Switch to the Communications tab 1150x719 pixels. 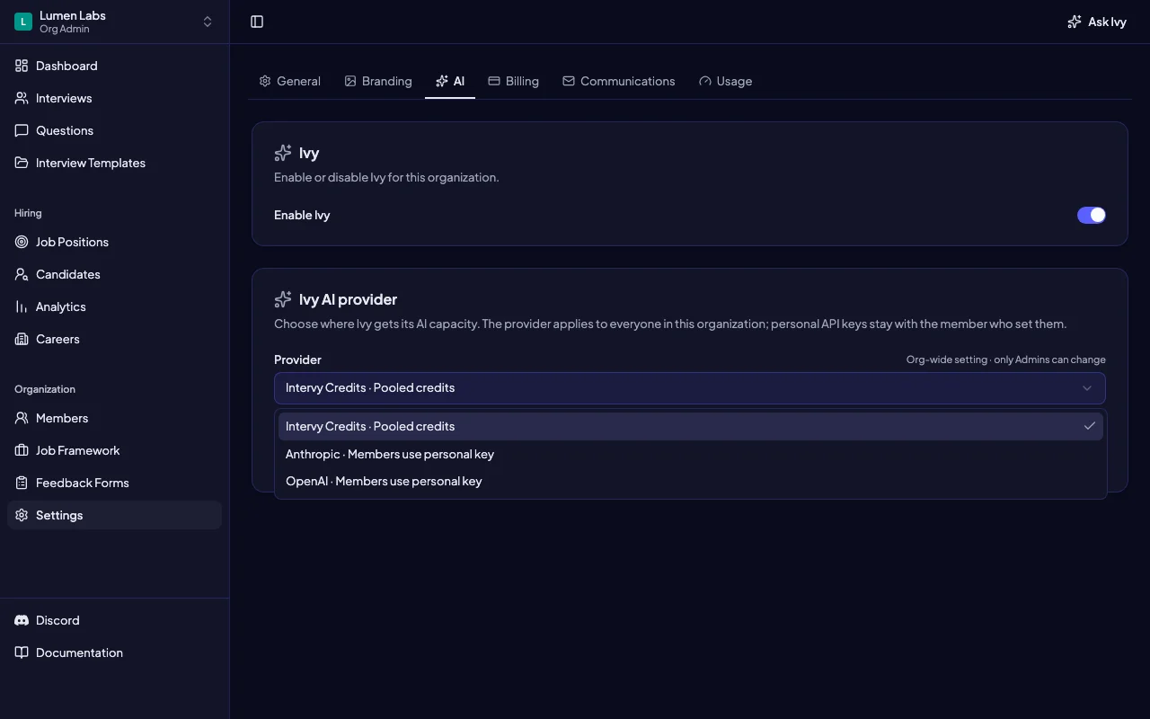click(619, 81)
